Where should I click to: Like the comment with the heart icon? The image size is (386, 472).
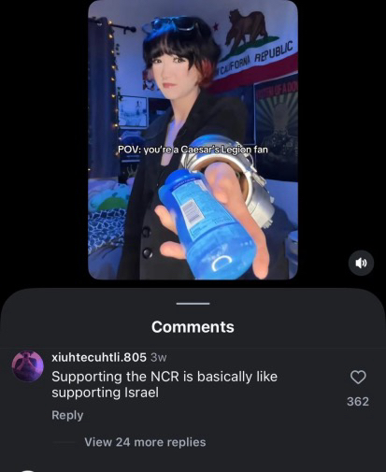(358, 378)
